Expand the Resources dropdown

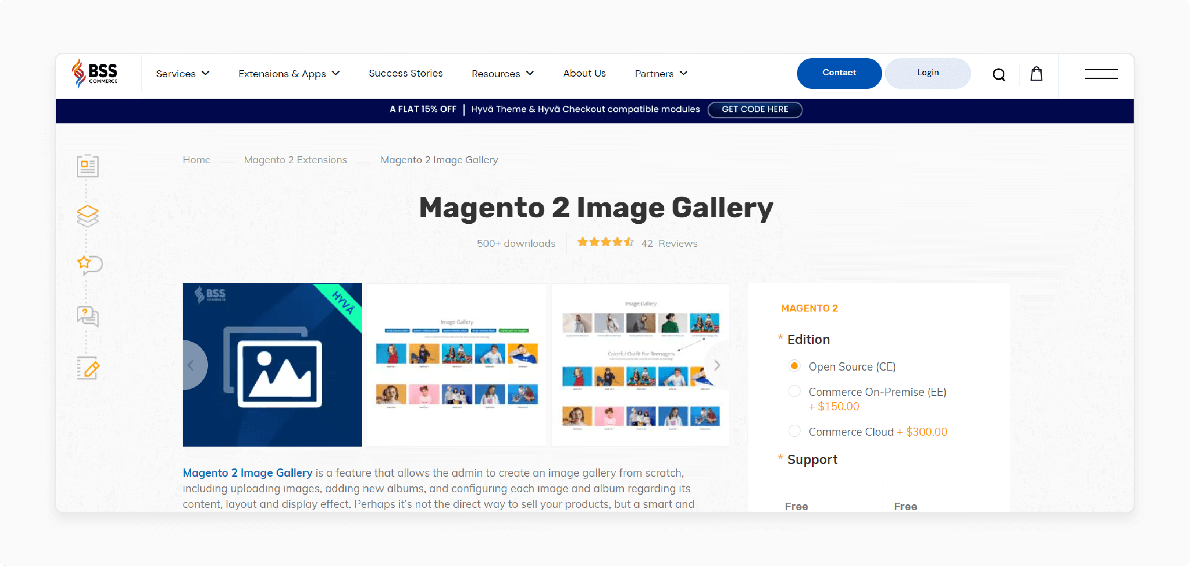tap(503, 74)
